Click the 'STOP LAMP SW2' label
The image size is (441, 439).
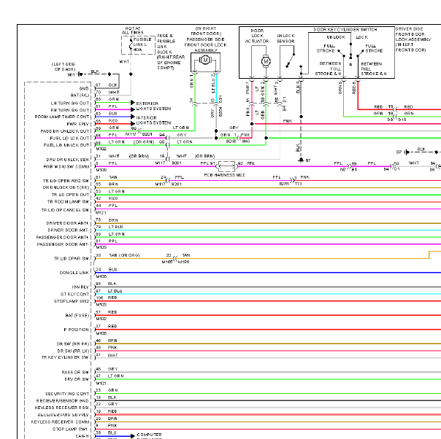coord(72,301)
